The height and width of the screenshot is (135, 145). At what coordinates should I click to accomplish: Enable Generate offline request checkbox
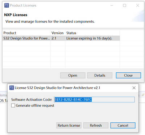(x=13, y=106)
